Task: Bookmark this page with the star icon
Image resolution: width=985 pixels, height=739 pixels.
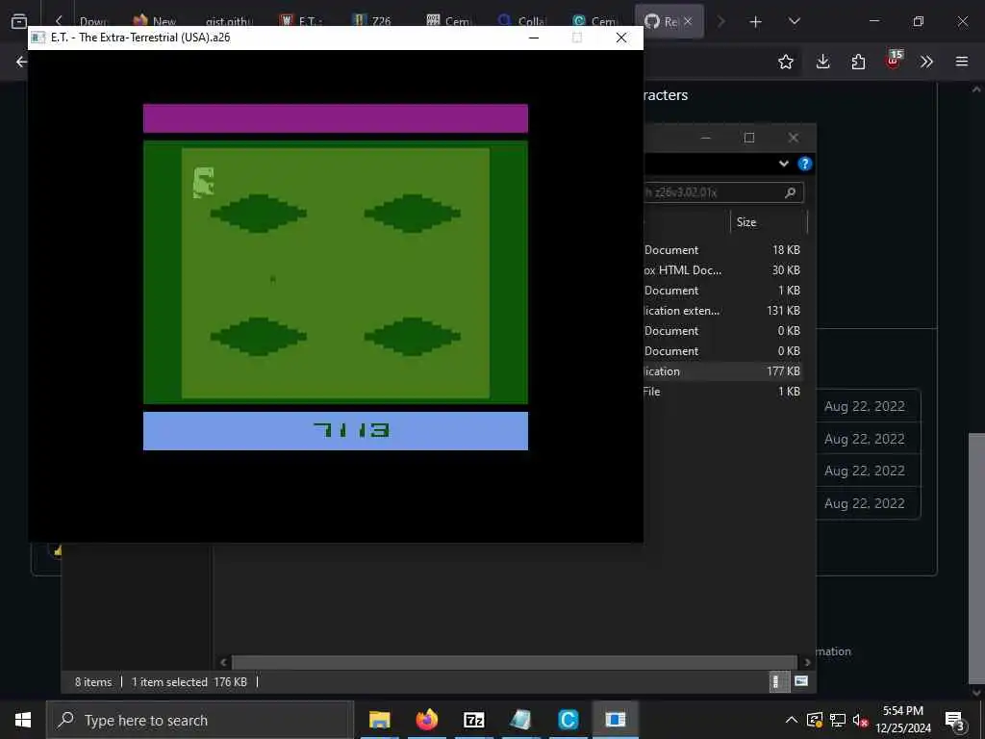Action: point(785,62)
